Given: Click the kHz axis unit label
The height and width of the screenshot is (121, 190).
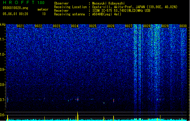Looking at the screenshot, I should [x=3, y=25].
